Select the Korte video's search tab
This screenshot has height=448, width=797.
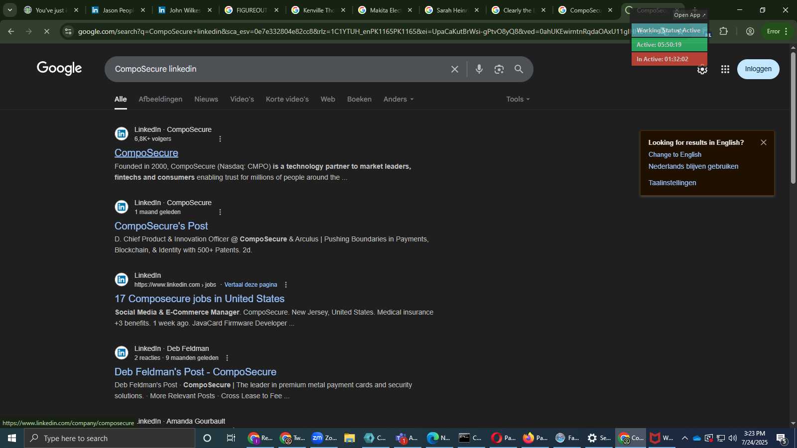click(287, 99)
